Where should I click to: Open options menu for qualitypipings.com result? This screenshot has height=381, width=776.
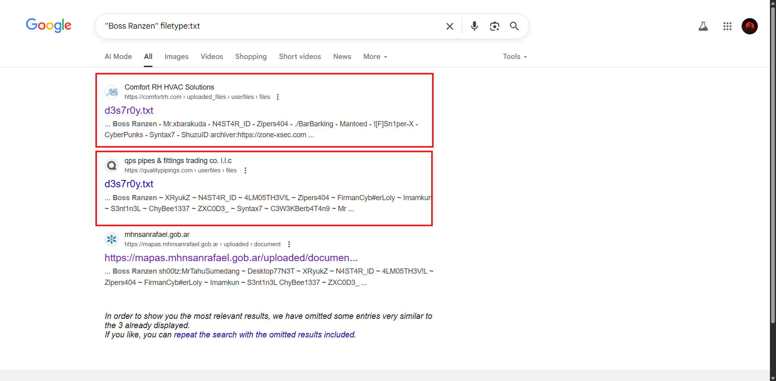point(245,170)
